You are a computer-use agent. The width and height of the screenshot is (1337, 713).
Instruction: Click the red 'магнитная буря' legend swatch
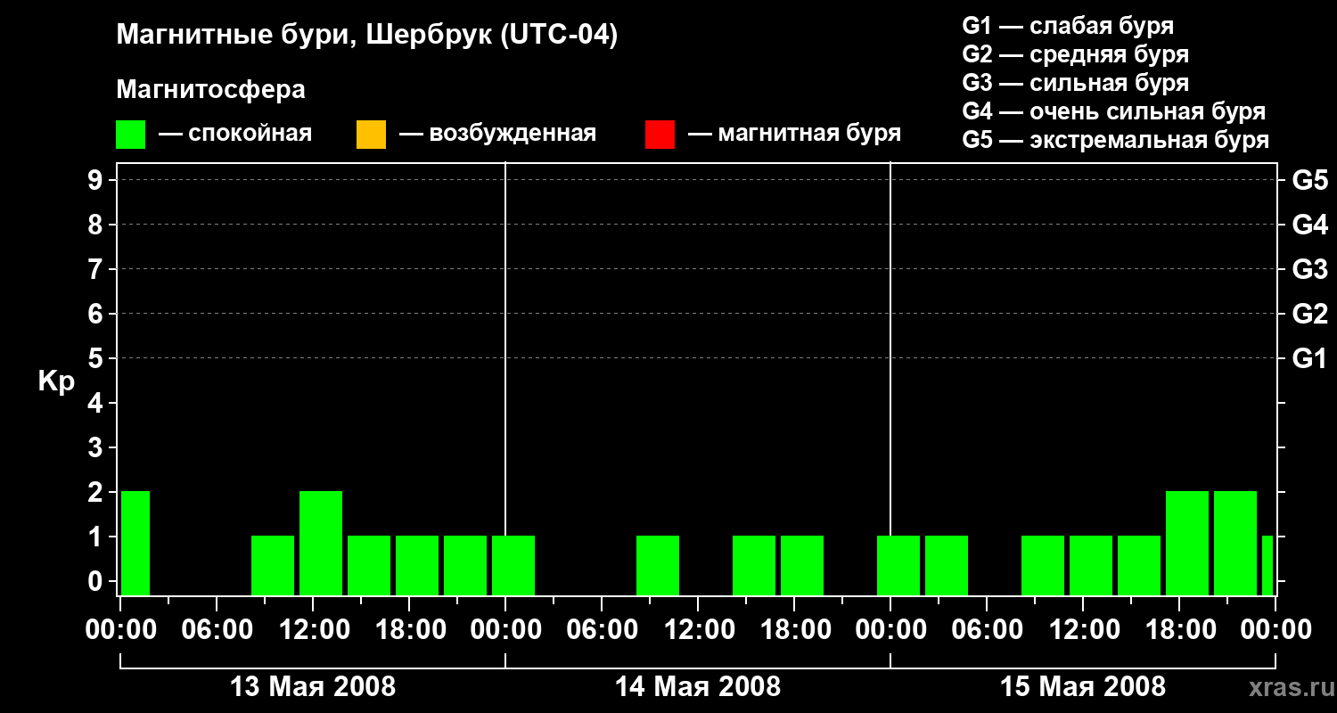pyautogui.click(x=660, y=134)
